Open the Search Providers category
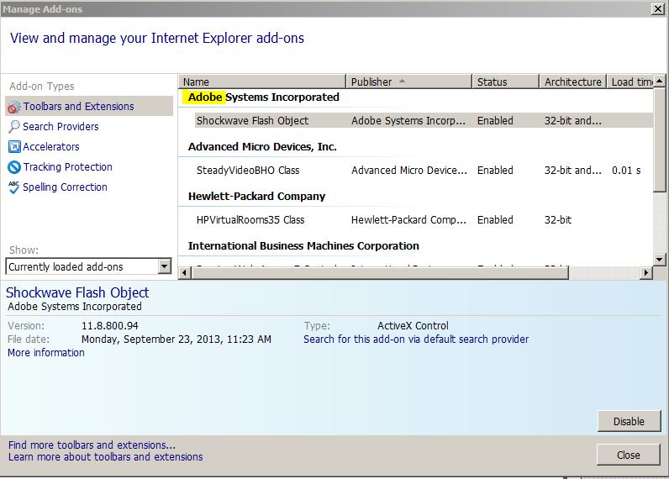 61,127
